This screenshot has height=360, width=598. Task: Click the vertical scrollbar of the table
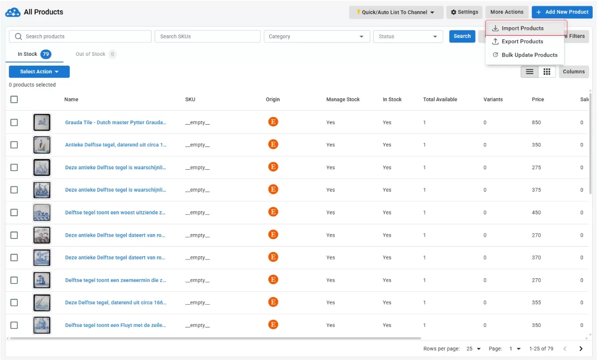[591, 143]
